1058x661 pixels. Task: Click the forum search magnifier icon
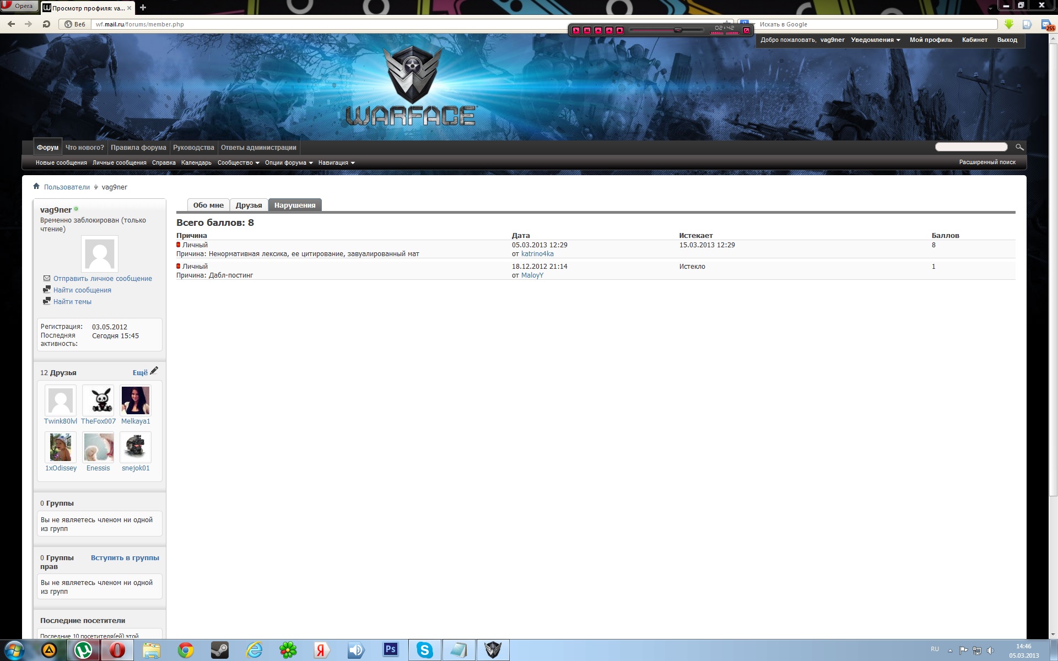point(1019,147)
